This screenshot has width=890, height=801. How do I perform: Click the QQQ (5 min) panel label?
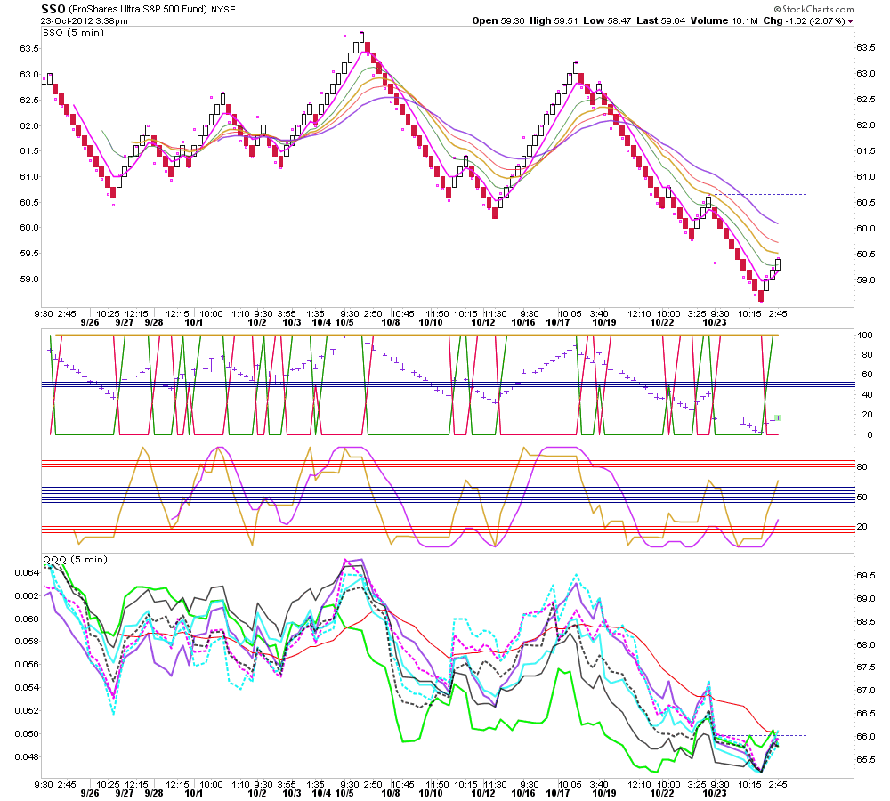pyautogui.click(x=75, y=559)
